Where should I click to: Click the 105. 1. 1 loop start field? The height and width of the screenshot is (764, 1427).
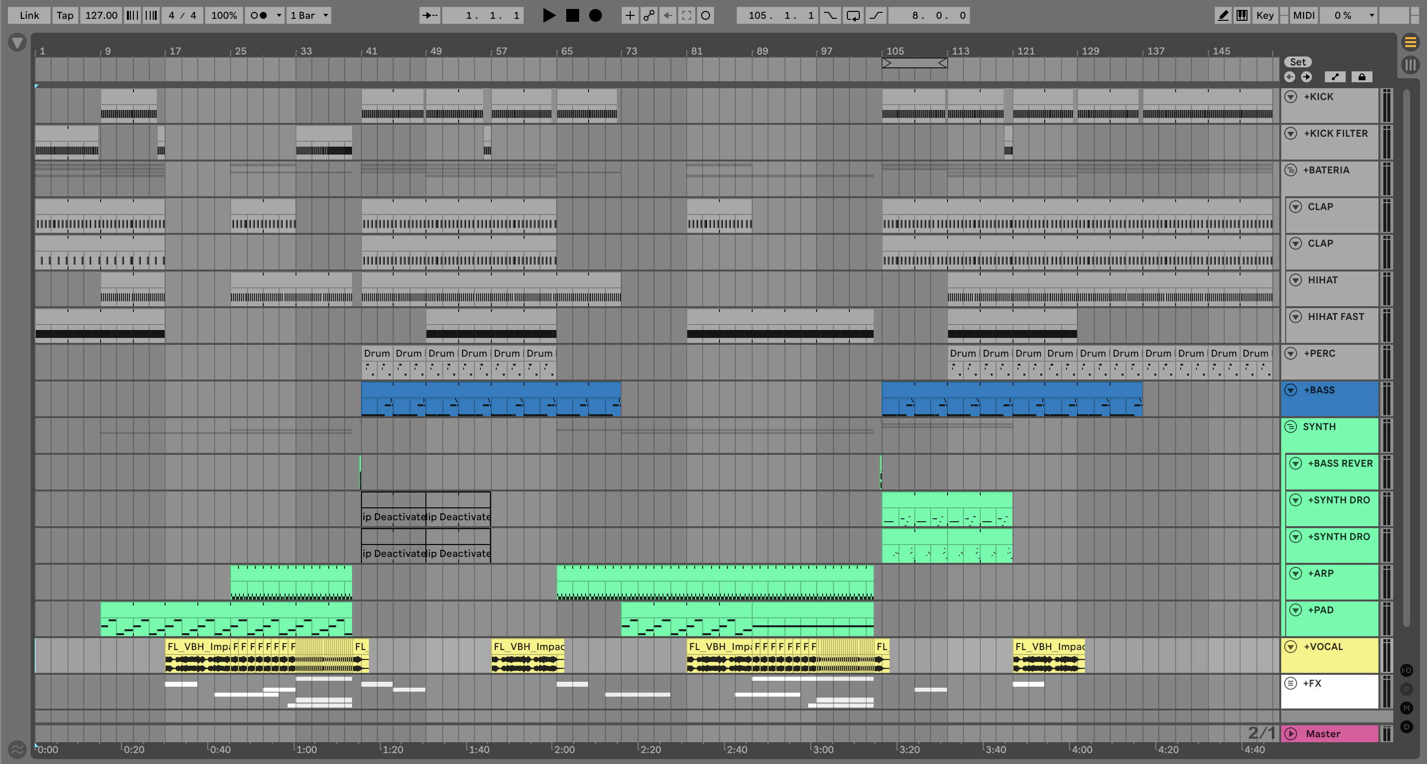tap(777, 15)
